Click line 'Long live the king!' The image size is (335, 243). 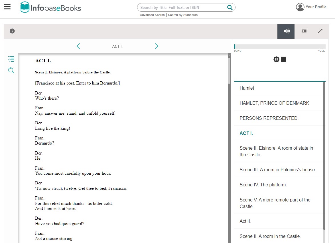(52, 128)
